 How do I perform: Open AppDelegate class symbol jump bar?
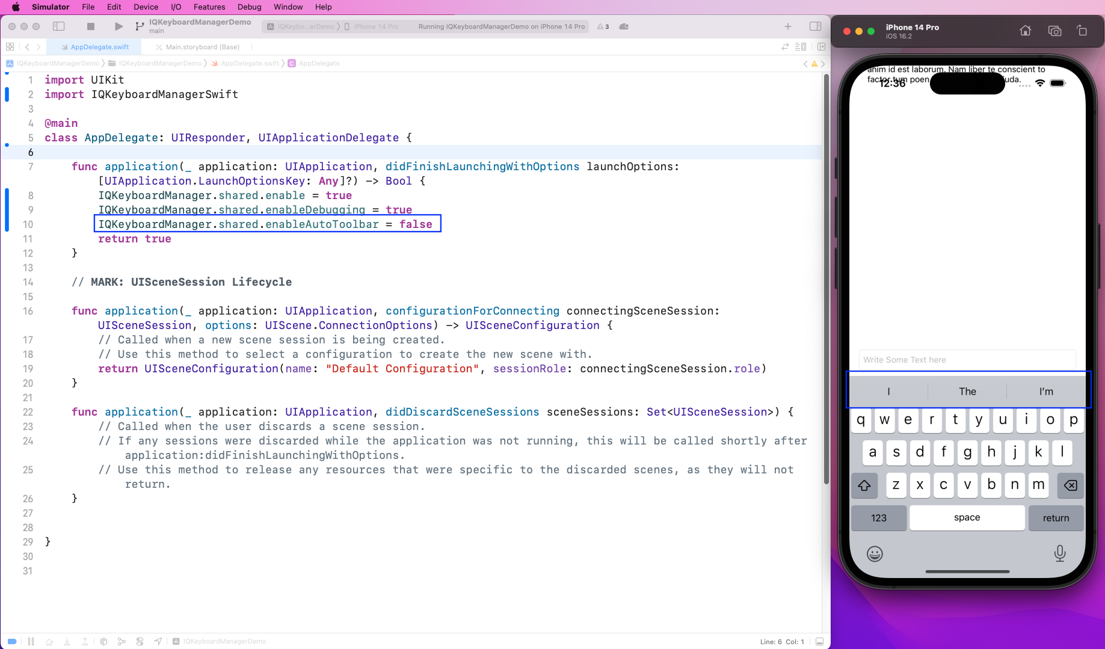[x=314, y=63]
